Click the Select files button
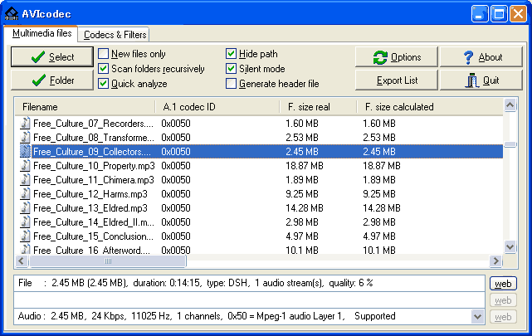 coord(52,57)
